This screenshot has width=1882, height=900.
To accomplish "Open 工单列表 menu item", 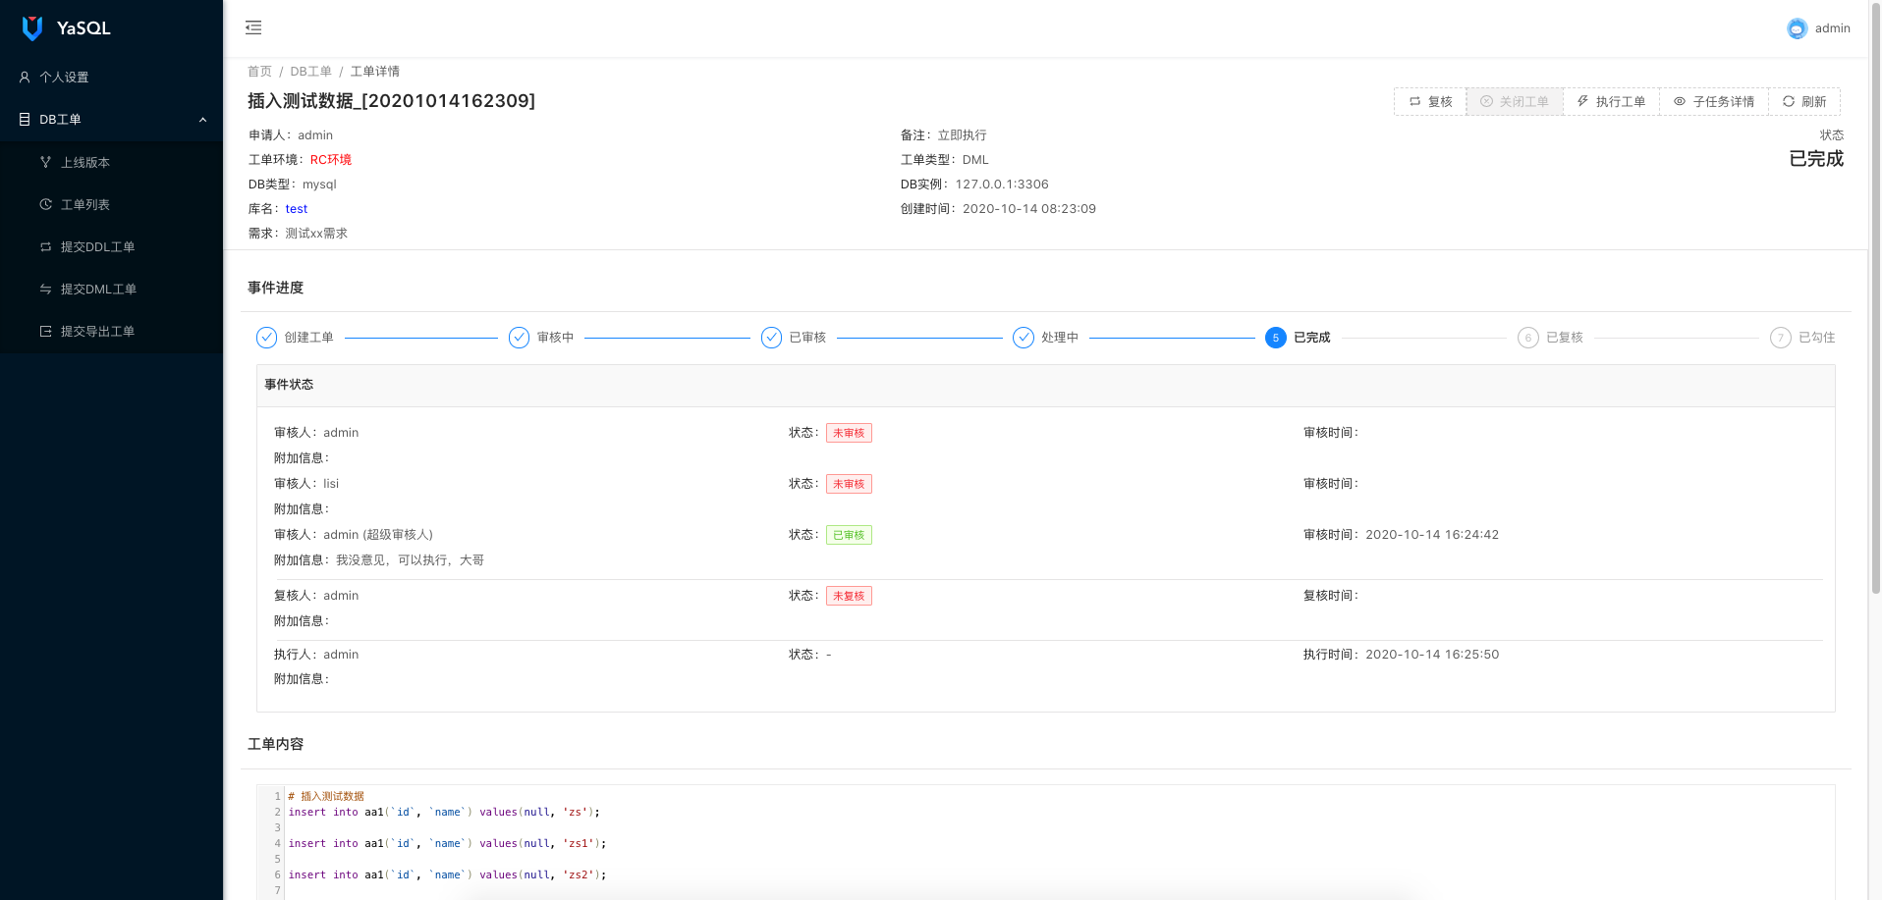I will [x=111, y=204].
